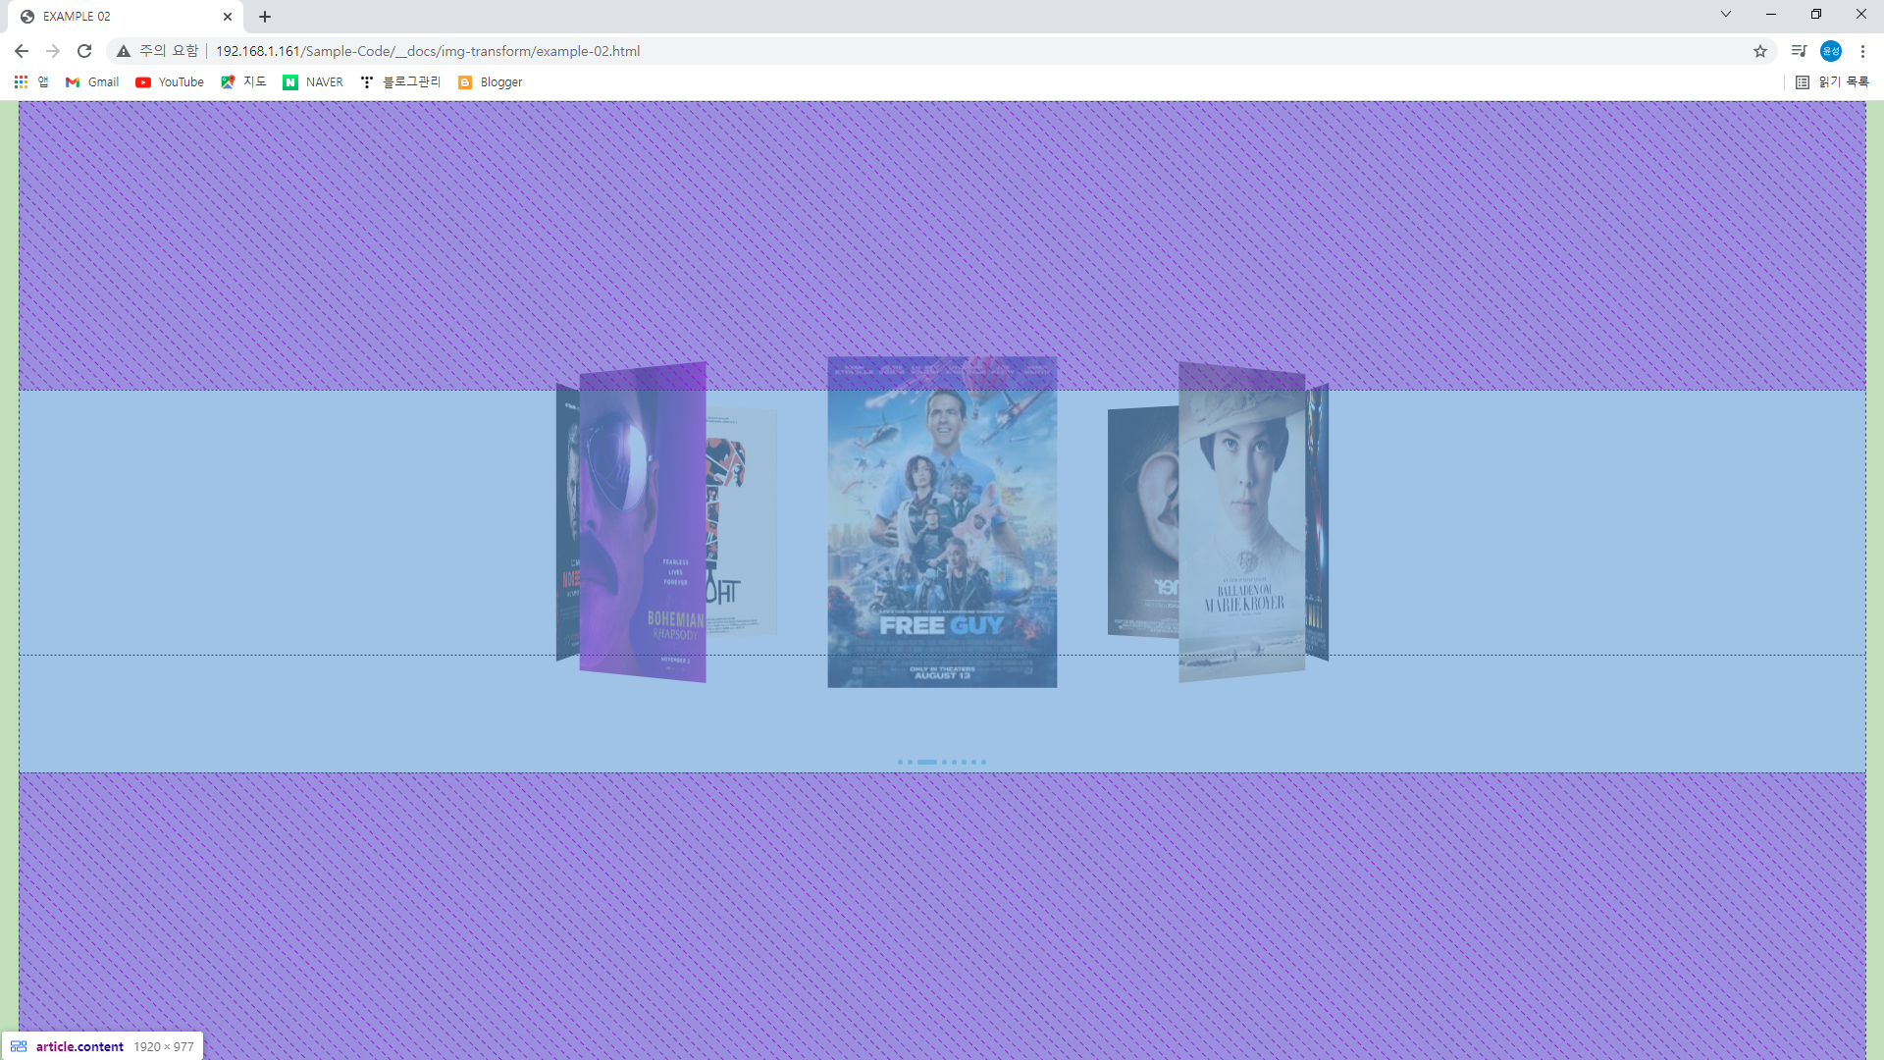Viewport: 1884px width, 1060px height.
Task: Reload the current page
Action: coord(84,51)
